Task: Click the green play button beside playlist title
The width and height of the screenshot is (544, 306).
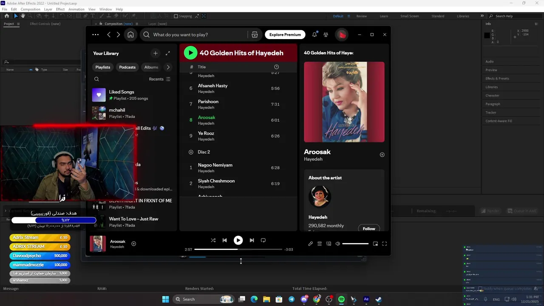Action: pos(190,53)
